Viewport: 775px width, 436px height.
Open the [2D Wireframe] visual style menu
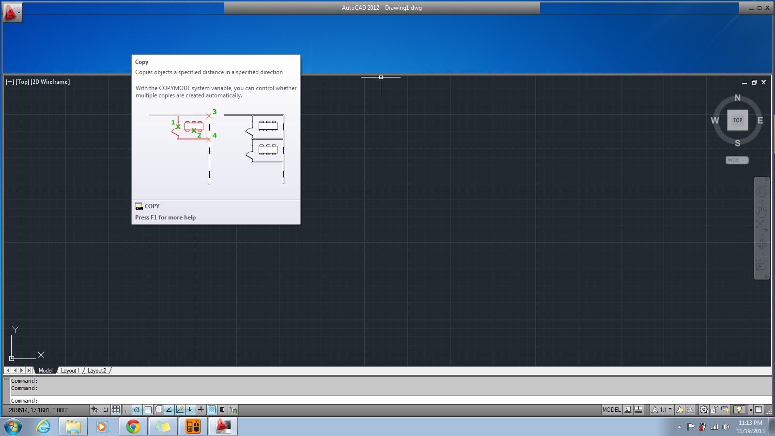pos(50,82)
